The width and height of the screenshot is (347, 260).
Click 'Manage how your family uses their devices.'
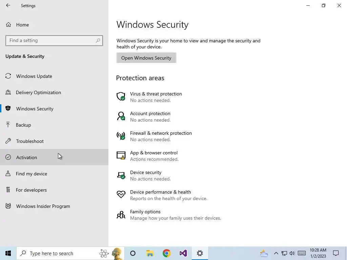point(176,218)
